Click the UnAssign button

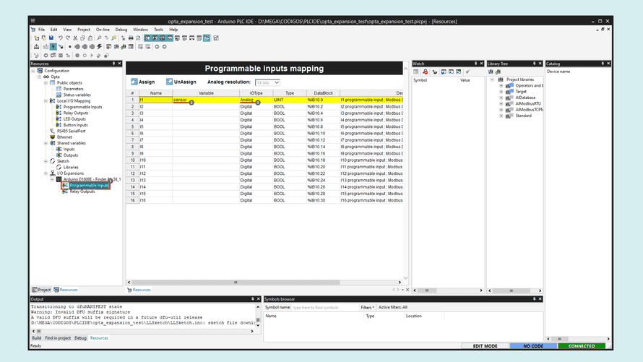181,82
